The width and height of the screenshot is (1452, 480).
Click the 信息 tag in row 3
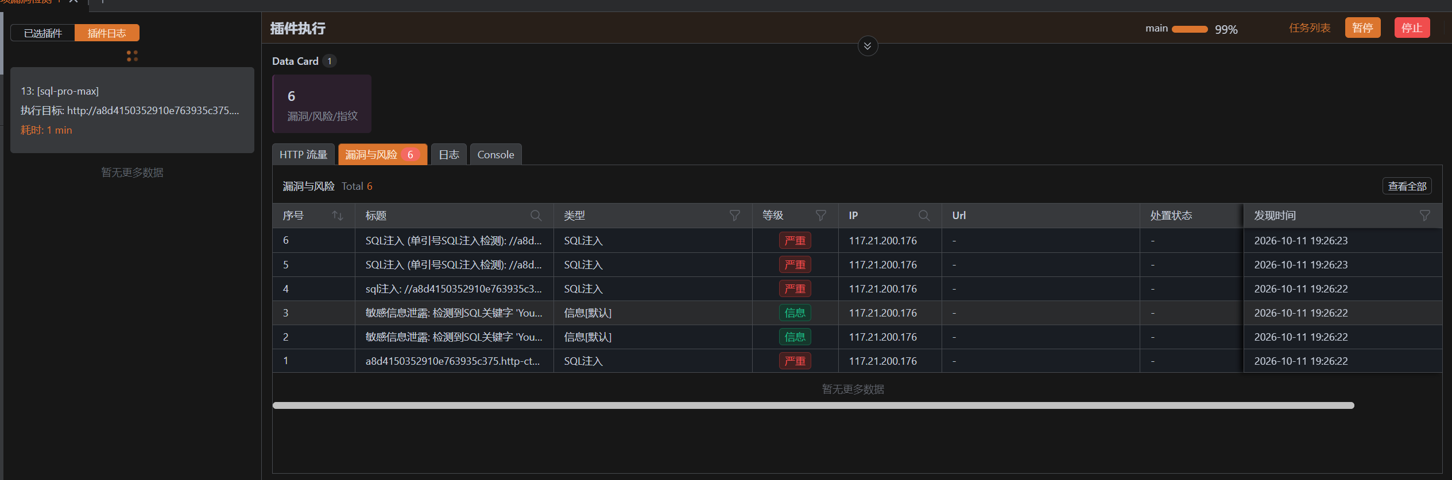(795, 313)
